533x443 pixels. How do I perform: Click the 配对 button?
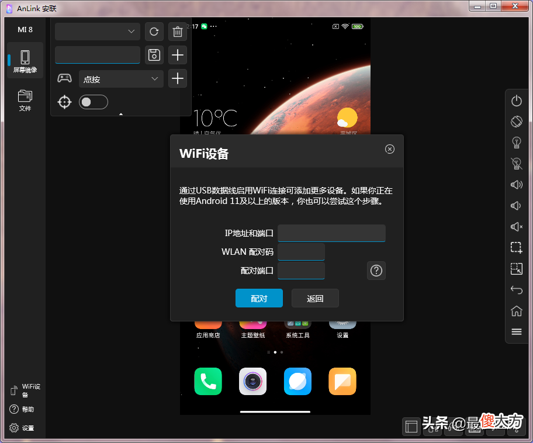coord(259,298)
